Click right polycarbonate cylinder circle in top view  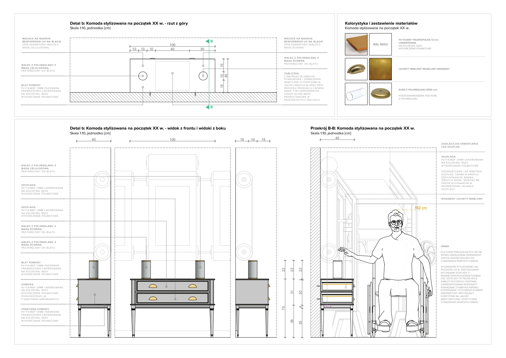[203, 76]
